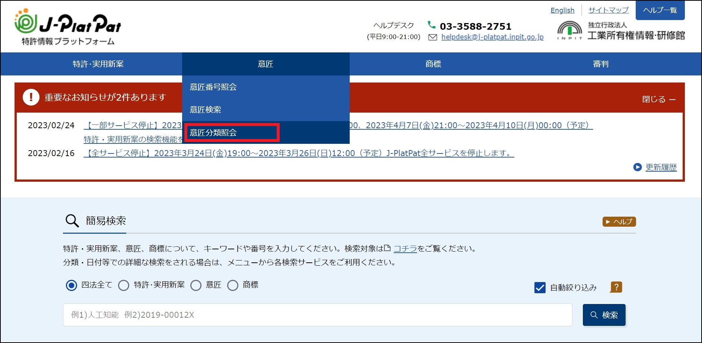Select the 商標 radio button
The height and width of the screenshot is (343, 702).
(x=233, y=285)
